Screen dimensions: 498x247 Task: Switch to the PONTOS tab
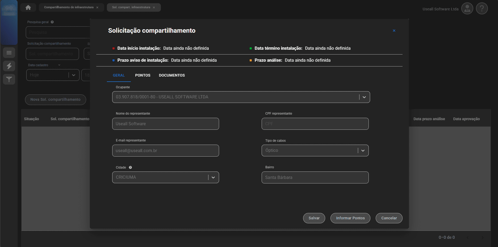tap(143, 75)
